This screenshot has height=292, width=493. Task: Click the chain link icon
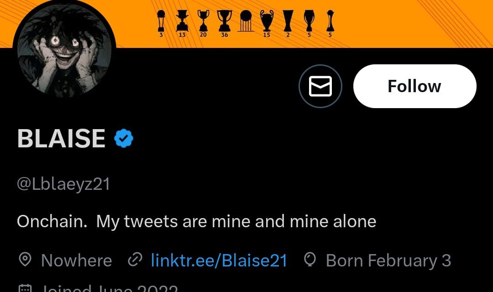pyautogui.click(x=135, y=260)
